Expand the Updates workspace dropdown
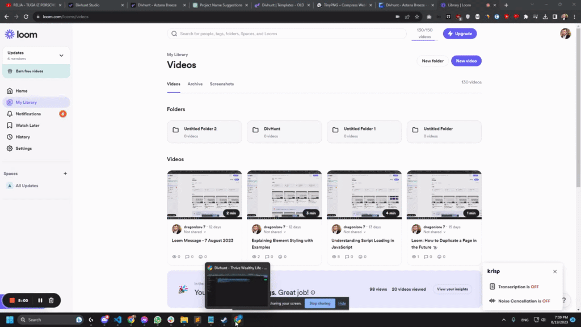 [61, 56]
